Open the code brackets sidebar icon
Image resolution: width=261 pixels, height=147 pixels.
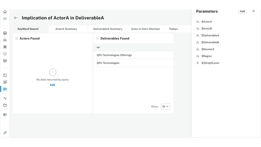(x=5, y=19)
